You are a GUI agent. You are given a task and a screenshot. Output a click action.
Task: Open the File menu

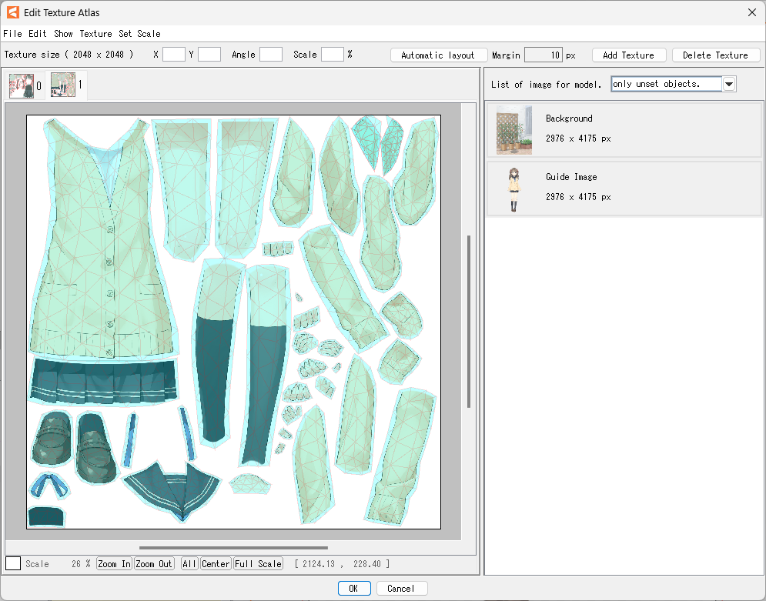12,34
